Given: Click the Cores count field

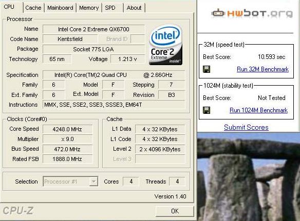Looking at the screenshot, I should point(131,182).
